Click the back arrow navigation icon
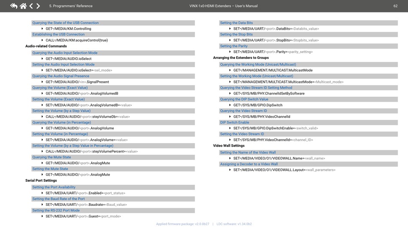The image size is (408, 229). coord(14,6)
